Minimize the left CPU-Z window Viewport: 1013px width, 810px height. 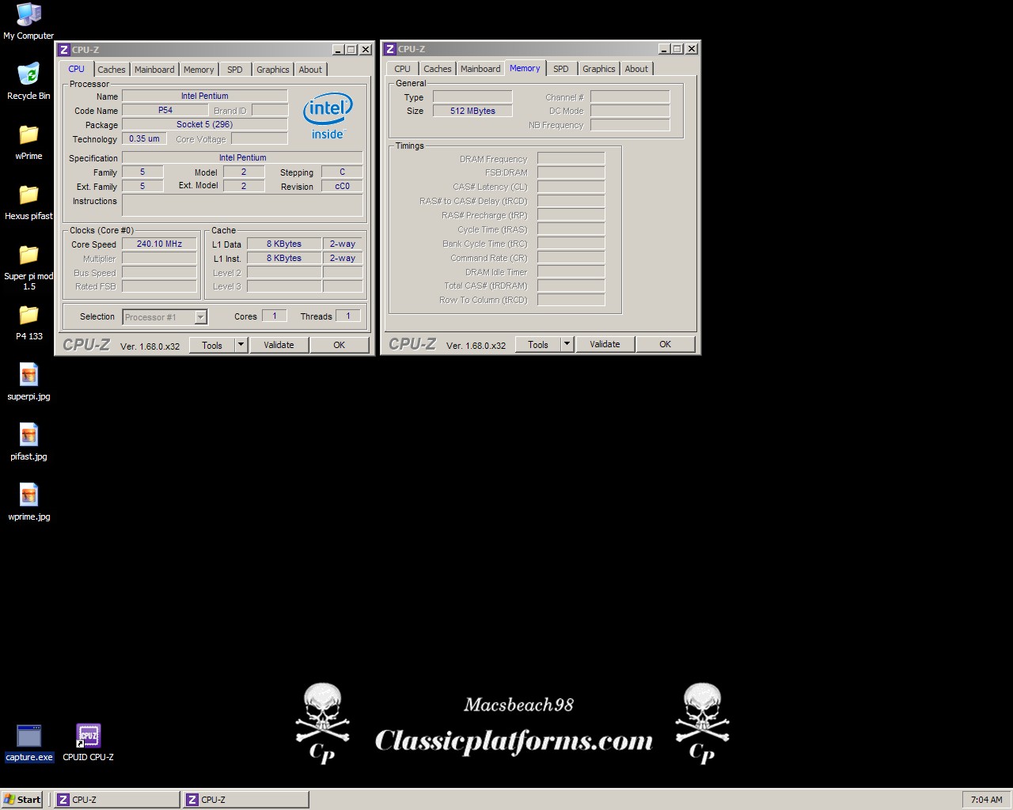point(338,49)
